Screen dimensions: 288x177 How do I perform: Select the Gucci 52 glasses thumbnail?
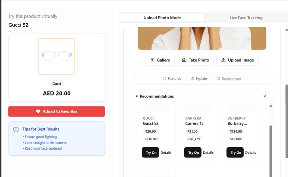[57, 56]
